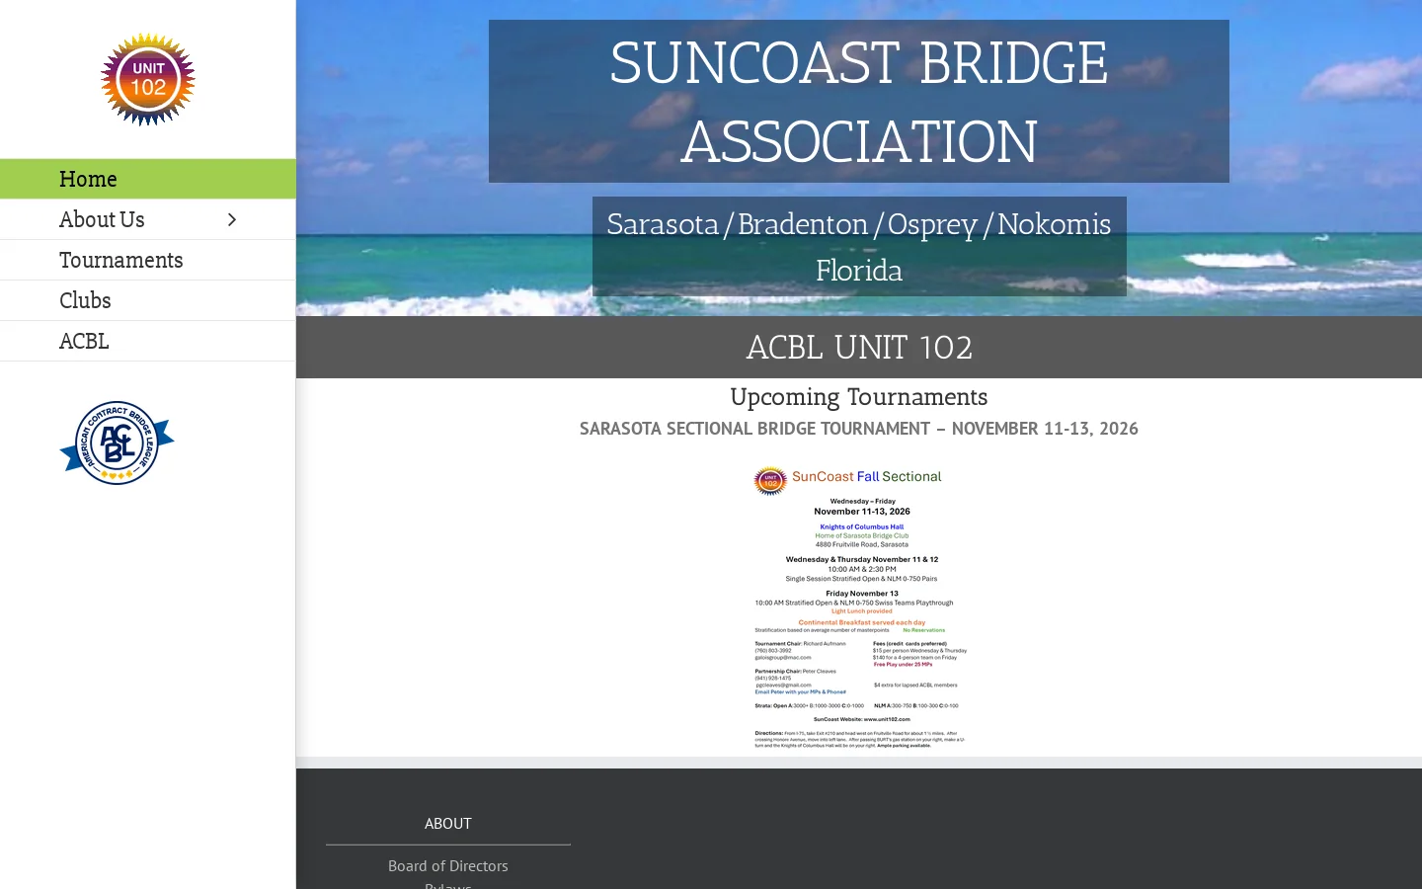
Task: Click the ACBL UNIT 102 banner heading
Action: coord(859,348)
